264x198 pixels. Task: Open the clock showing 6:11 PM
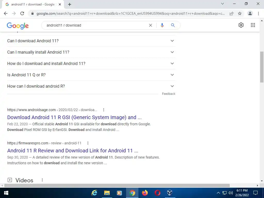pos(242,193)
